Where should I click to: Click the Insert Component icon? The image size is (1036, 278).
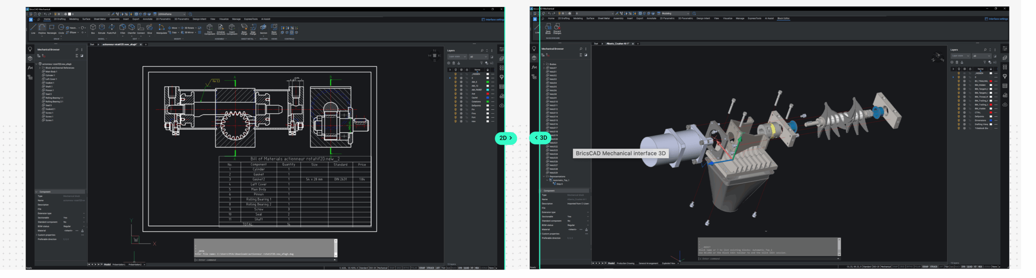coord(232,28)
